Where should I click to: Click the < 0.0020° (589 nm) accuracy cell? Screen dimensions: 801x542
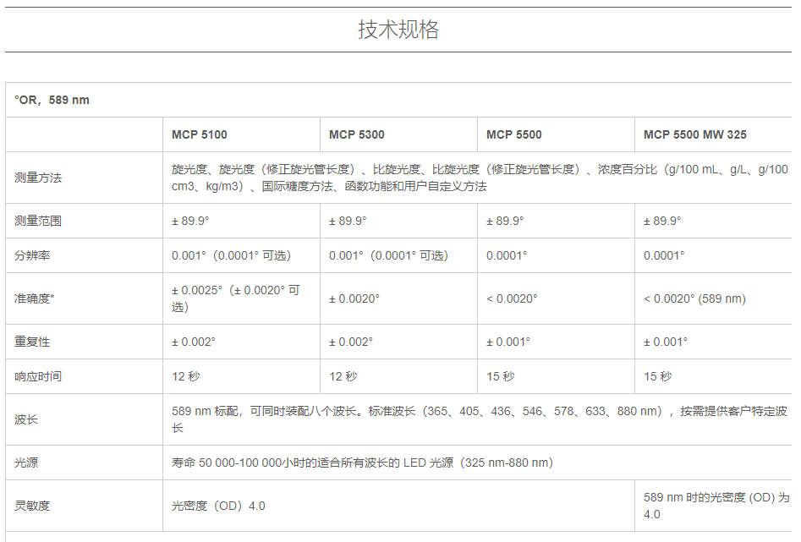click(x=694, y=298)
